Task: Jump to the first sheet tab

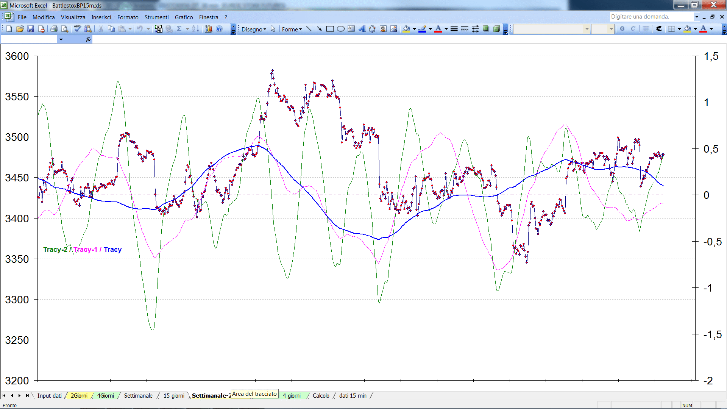Action: coord(4,395)
